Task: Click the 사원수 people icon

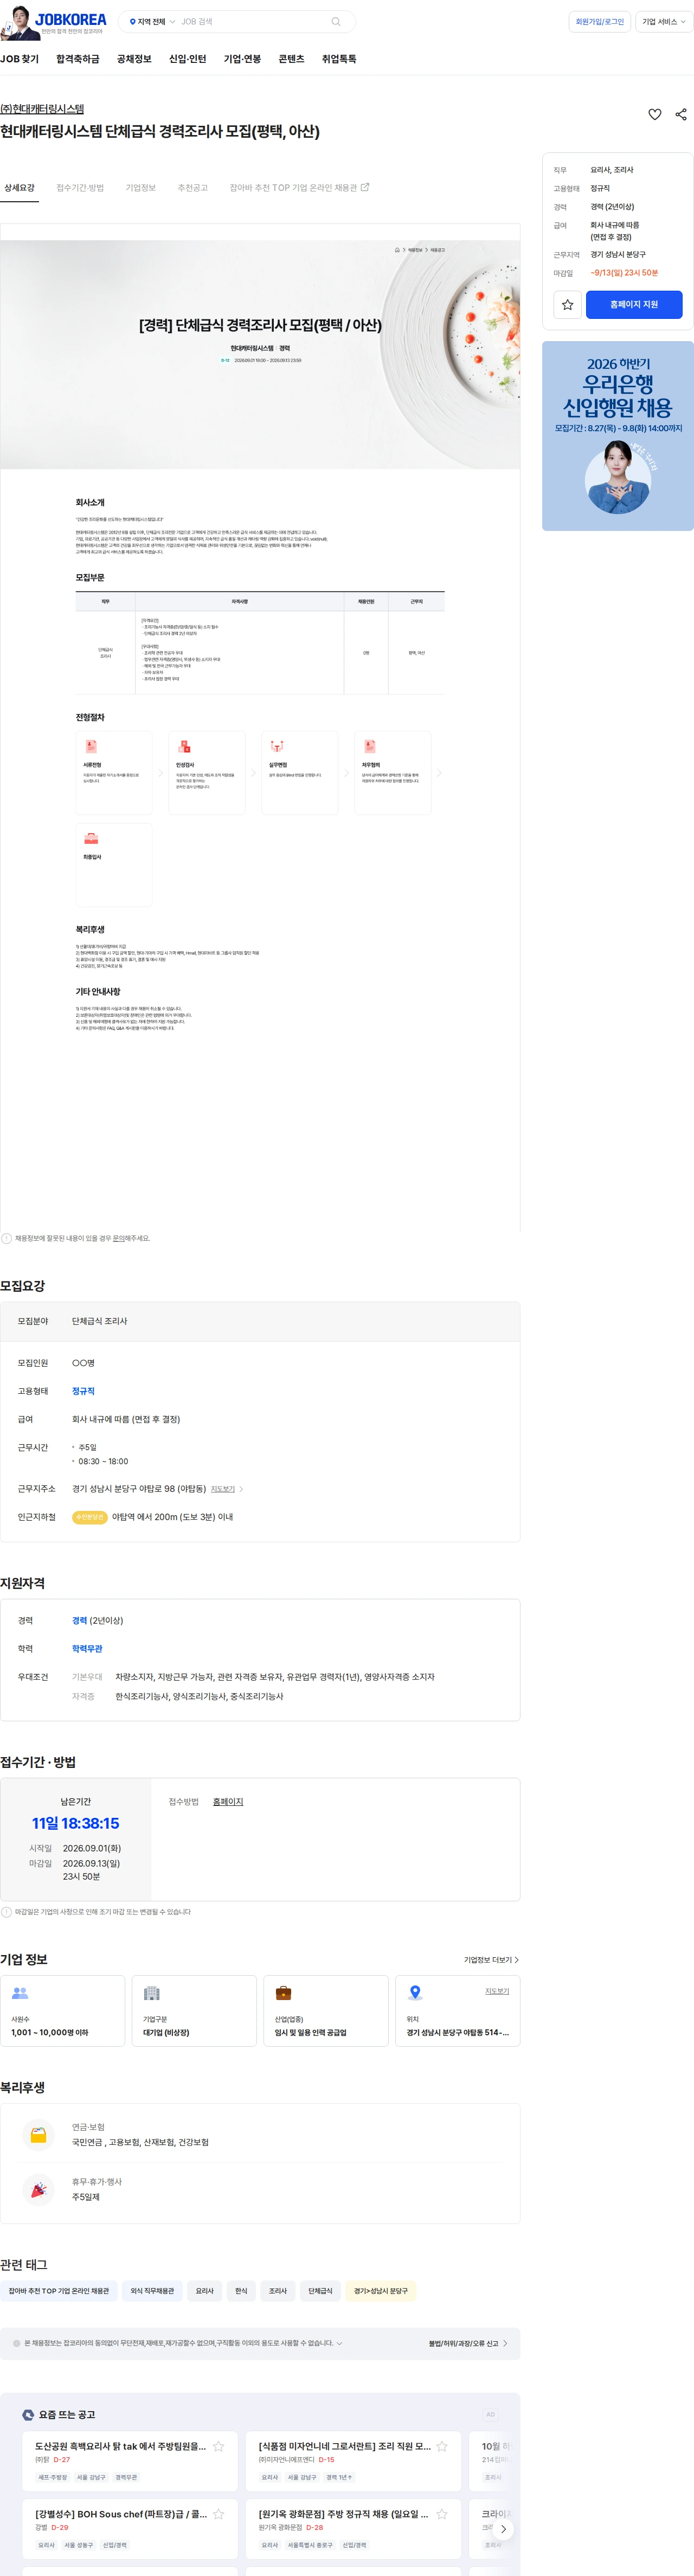Action: click(20, 1993)
